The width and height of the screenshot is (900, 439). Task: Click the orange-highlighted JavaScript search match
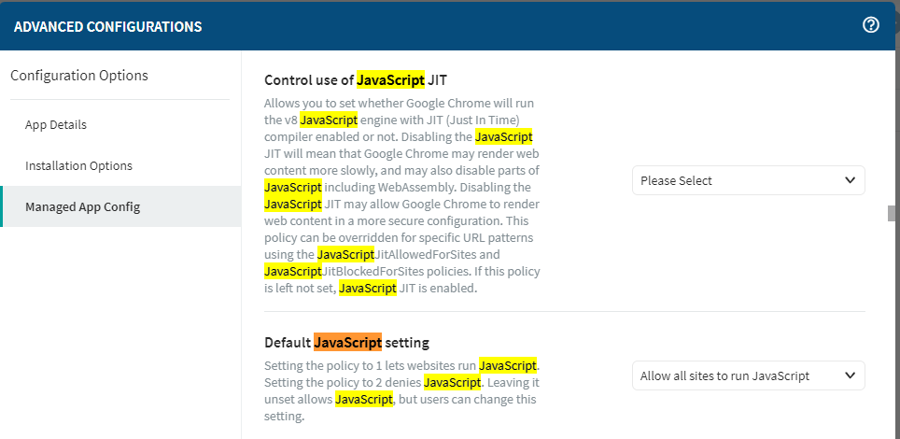(347, 342)
